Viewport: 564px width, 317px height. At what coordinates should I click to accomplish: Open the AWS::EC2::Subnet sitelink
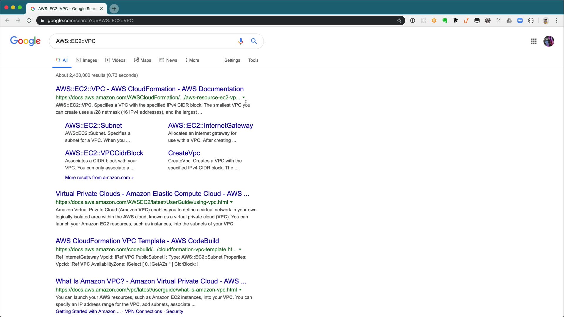(x=93, y=126)
